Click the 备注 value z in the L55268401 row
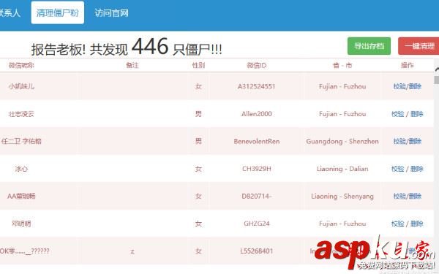This screenshot has width=439, height=274. click(x=132, y=251)
